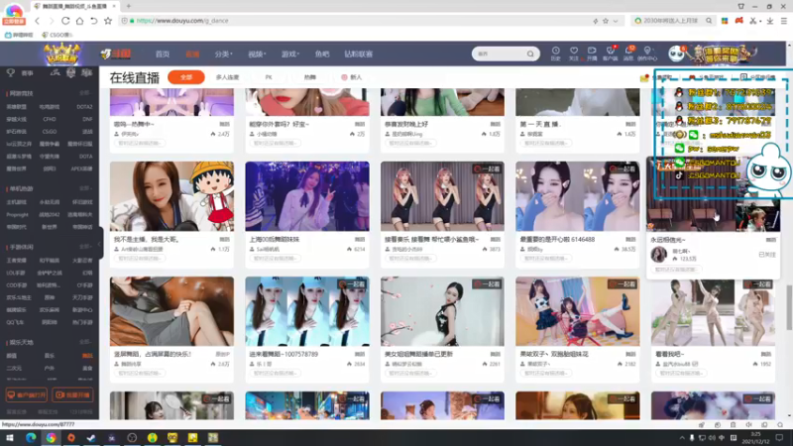Expand the 游戏 dropdown in the navigation
Image resolution: width=793 pixels, height=446 pixels.
[289, 55]
